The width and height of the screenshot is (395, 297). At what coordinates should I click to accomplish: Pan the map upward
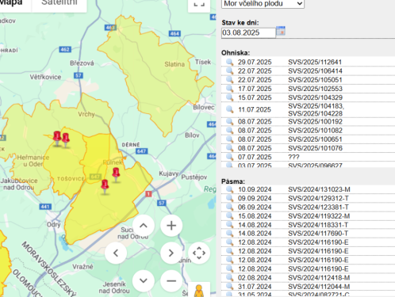tap(144, 226)
